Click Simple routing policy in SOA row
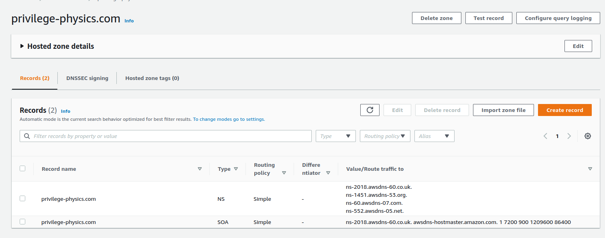The width and height of the screenshot is (605, 238). 262,222
